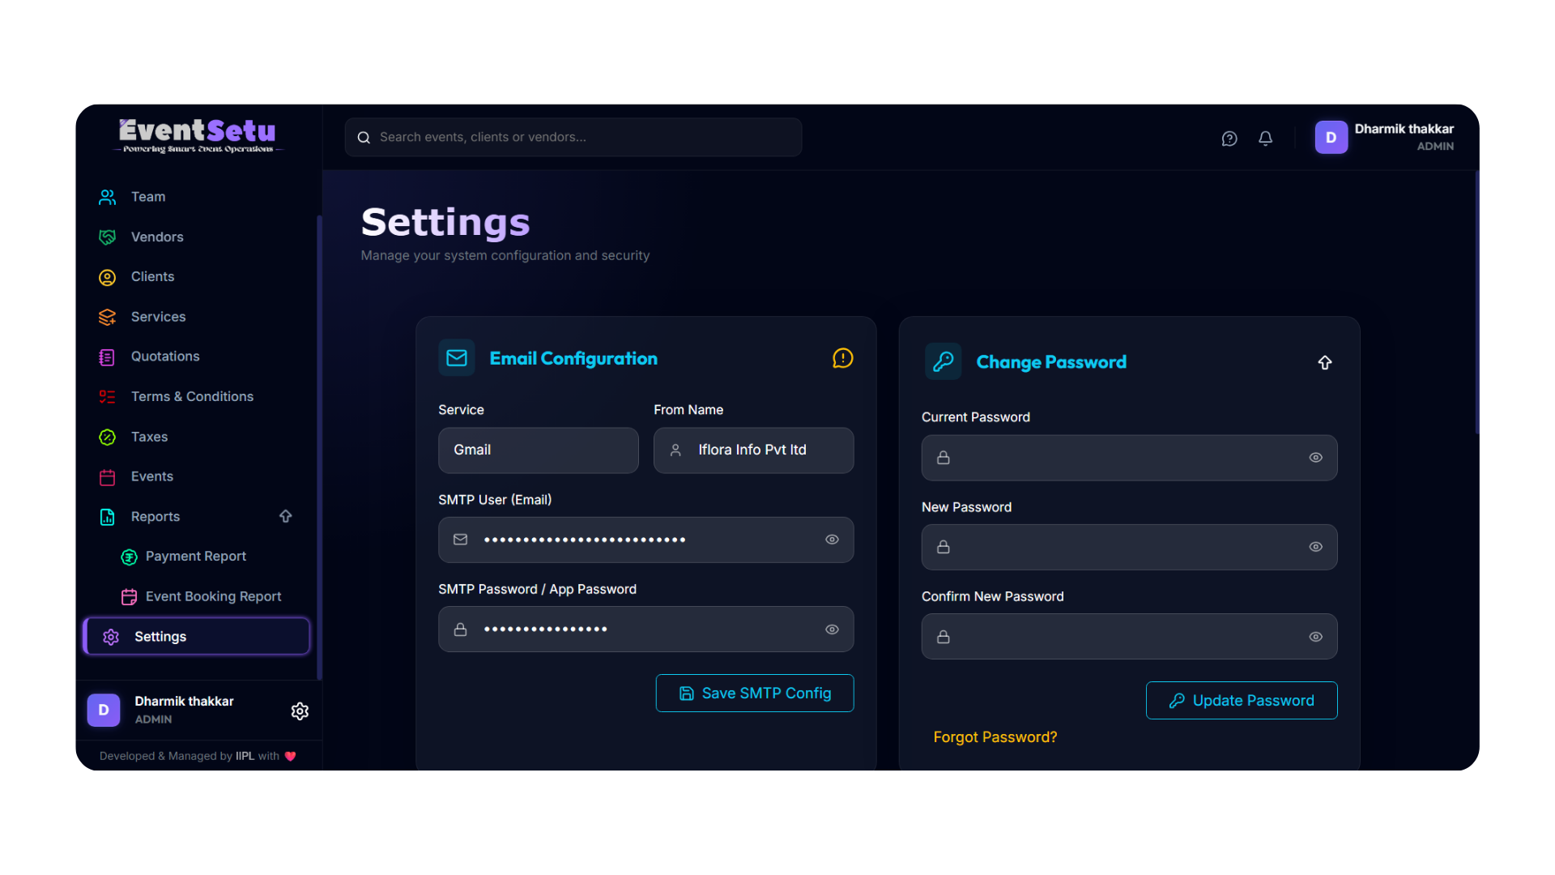
Task: Click the sidebar vertical scrollbar
Action: [319, 446]
